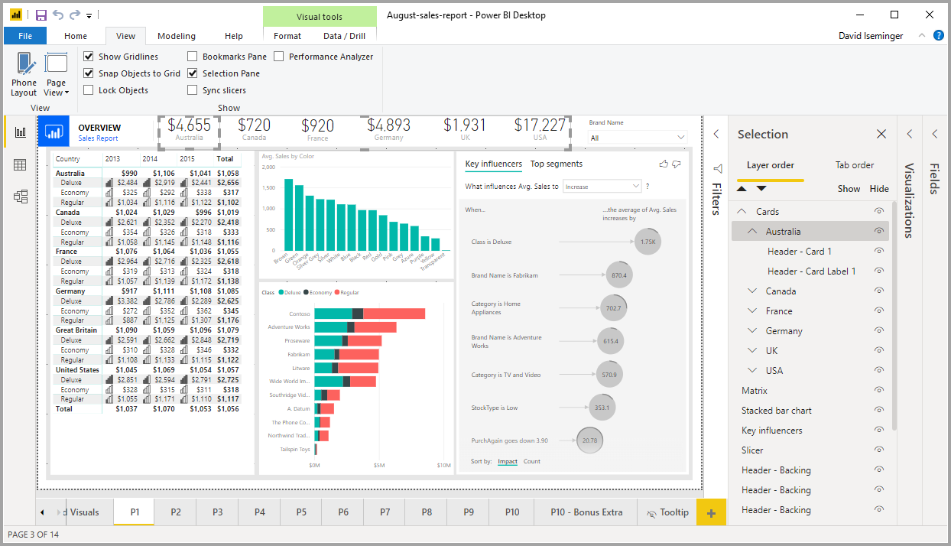Viewport: 951px width, 546px height.
Task: Click the Power BI logo icon in report header
Action: [54, 132]
